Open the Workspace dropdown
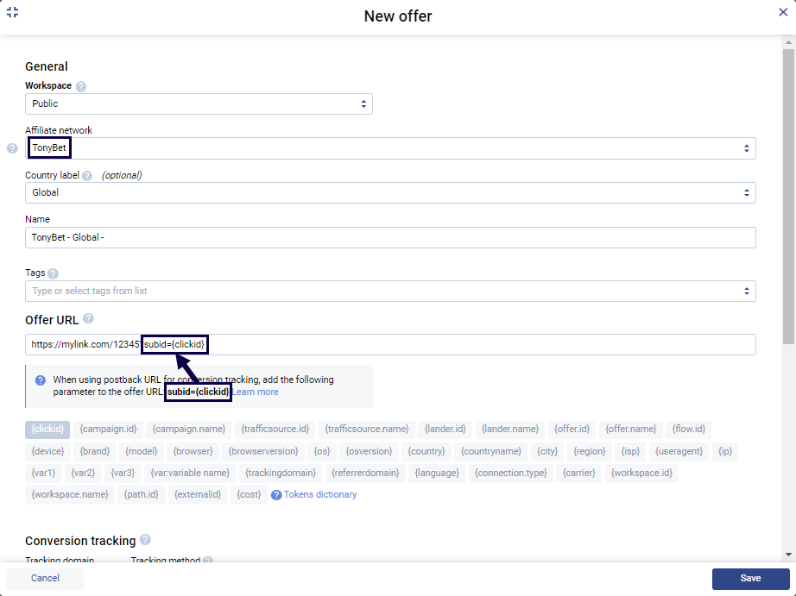The image size is (796, 596). [199, 104]
